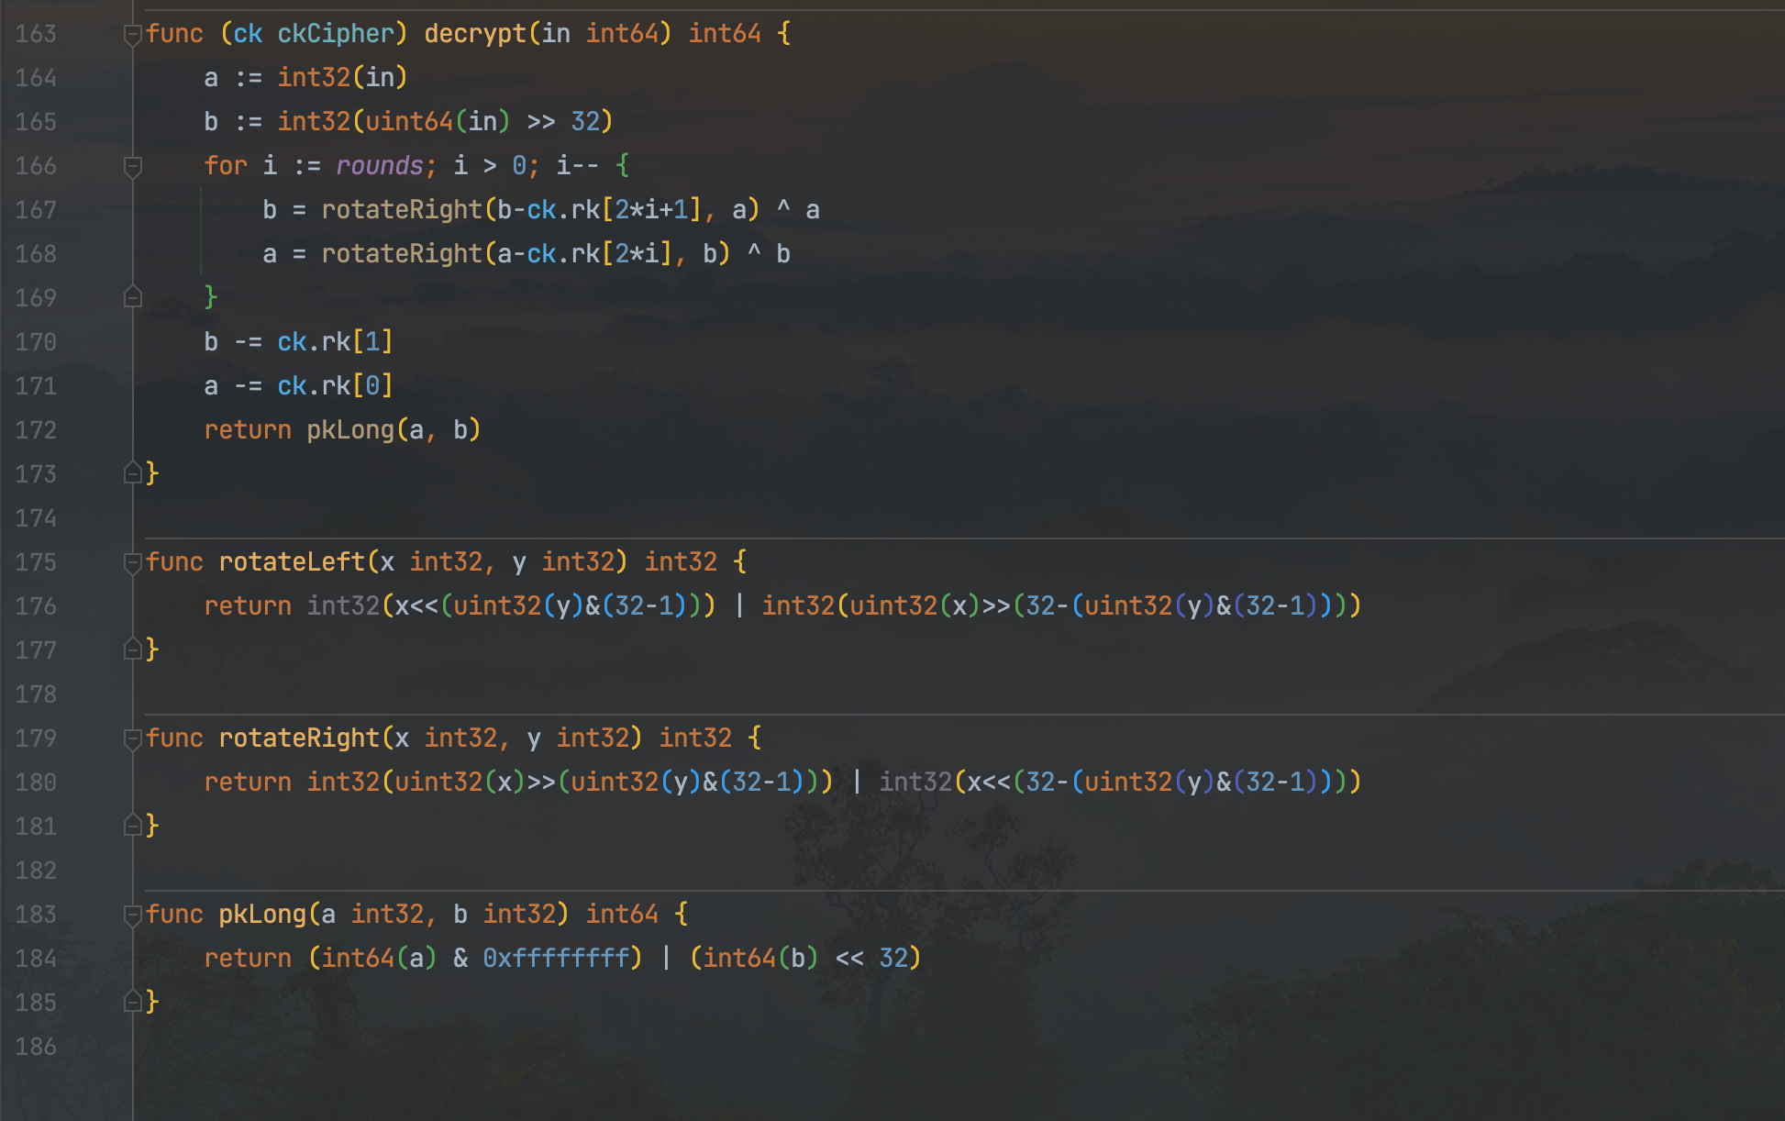
Task: Click the pkLong call on the return line
Action: coord(349,430)
